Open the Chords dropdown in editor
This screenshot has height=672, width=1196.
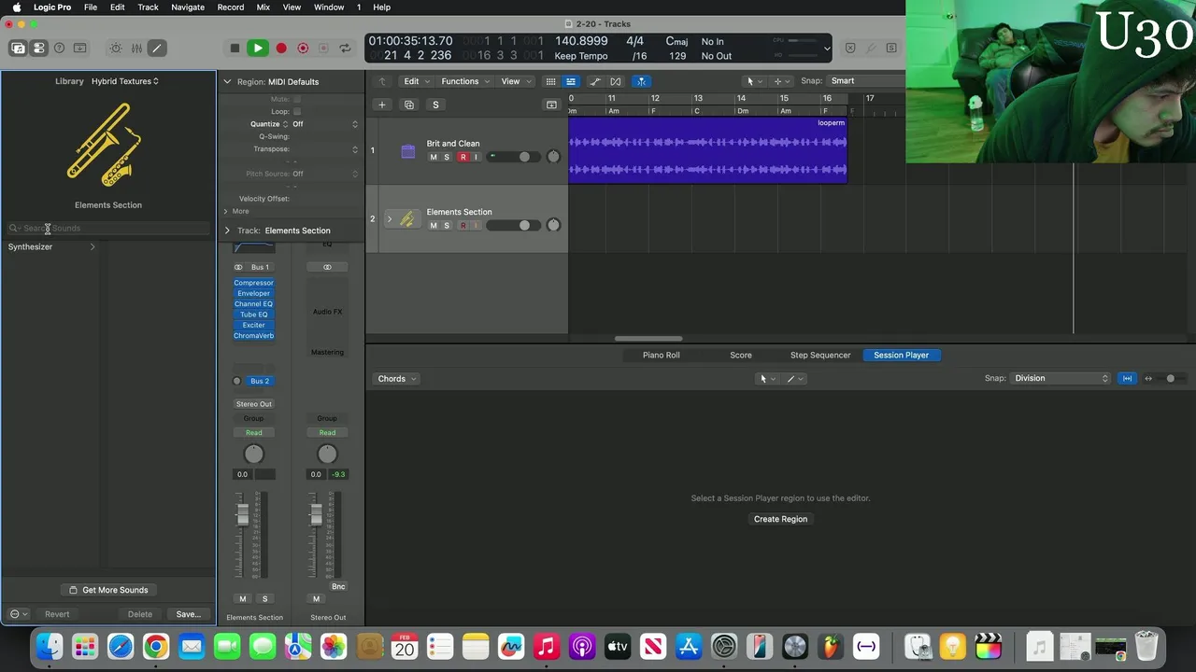(397, 379)
